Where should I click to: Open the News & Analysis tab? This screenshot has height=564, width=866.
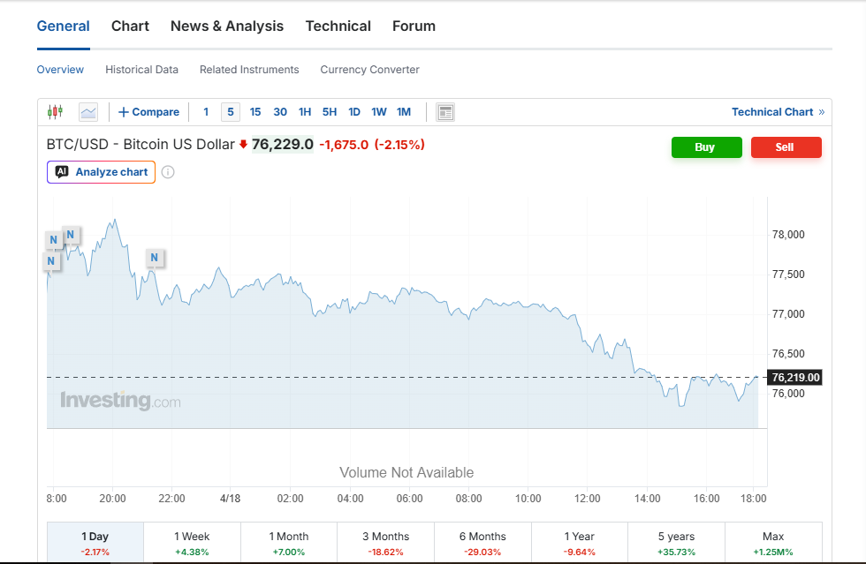(227, 26)
